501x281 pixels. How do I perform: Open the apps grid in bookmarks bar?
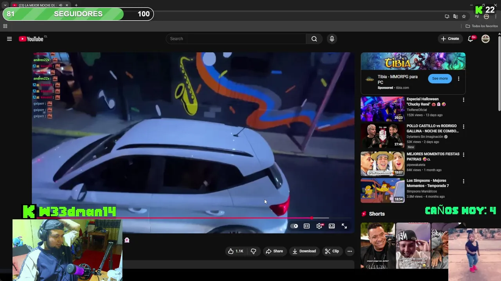coord(5,26)
